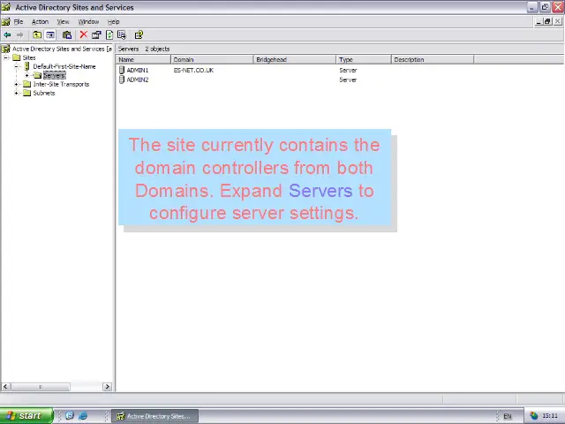Select the ADMIN2 server entry
The width and height of the screenshot is (565, 424).
137,79
